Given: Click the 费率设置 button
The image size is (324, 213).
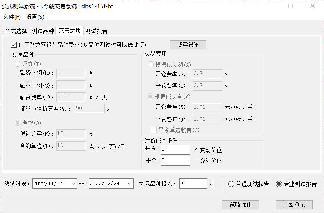Looking at the screenshot, I should click(188, 45).
